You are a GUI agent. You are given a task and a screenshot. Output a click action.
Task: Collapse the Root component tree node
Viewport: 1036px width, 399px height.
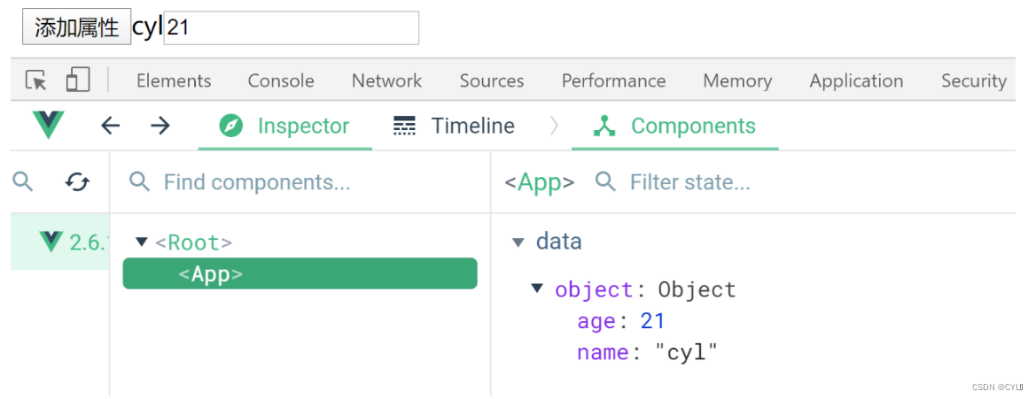(x=141, y=242)
